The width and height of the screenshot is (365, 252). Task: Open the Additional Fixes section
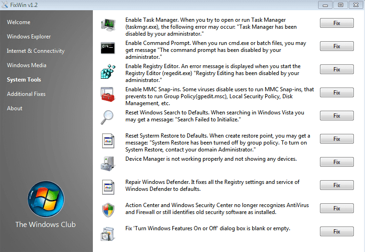[26, 94]
